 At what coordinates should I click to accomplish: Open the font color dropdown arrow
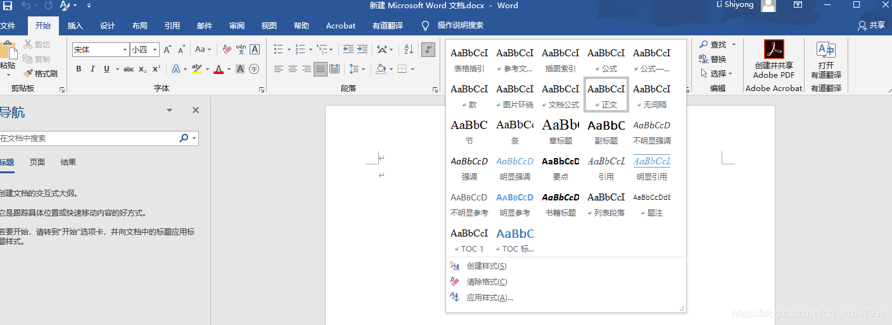(x=229, y=69)
